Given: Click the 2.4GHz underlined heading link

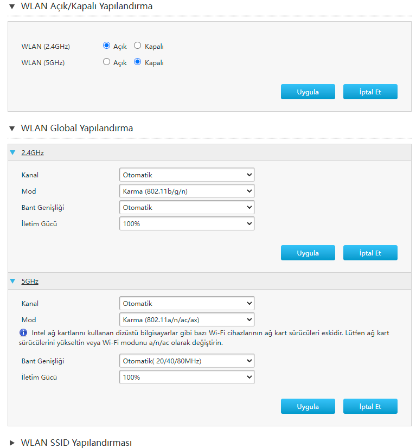Looking at the screenshot, I should 33,153.
